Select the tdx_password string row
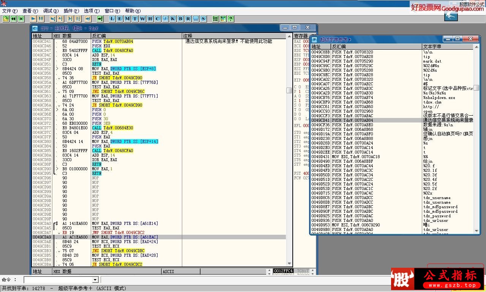 (x=392, y=216)
